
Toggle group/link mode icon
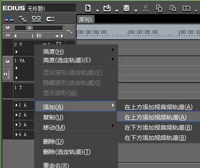coord(50,19)
